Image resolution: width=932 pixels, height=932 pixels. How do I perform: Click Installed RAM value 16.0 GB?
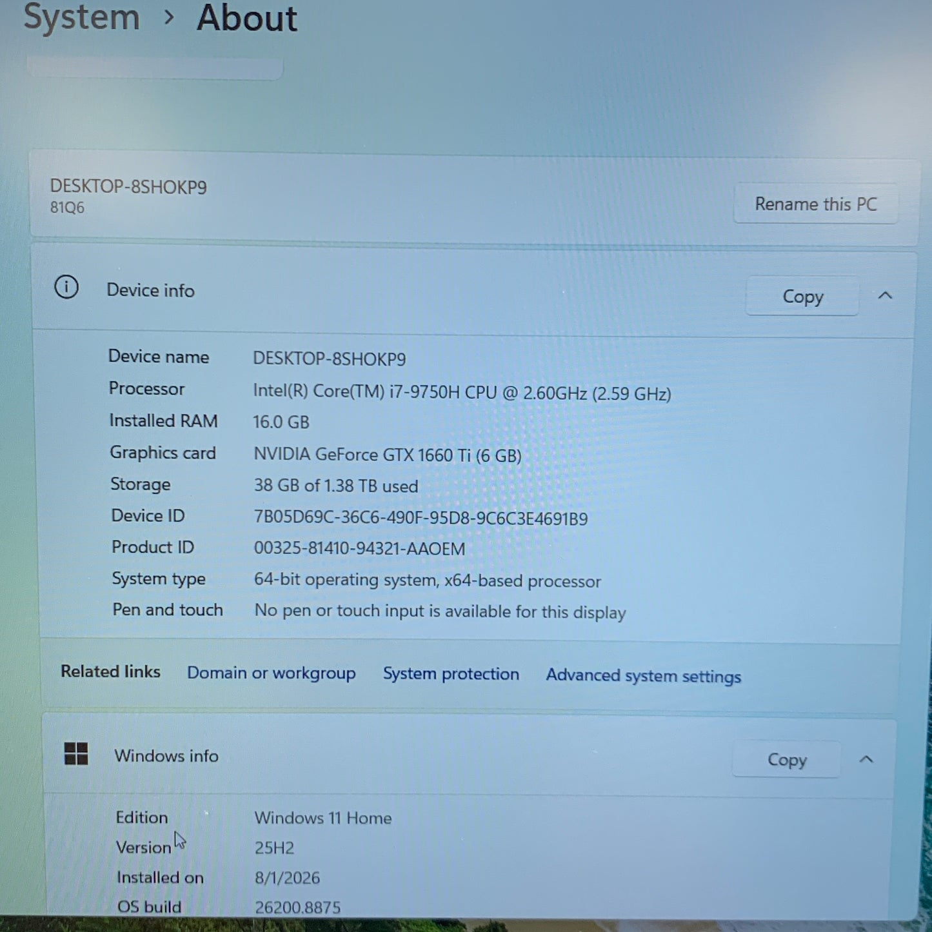click(281, 422)
